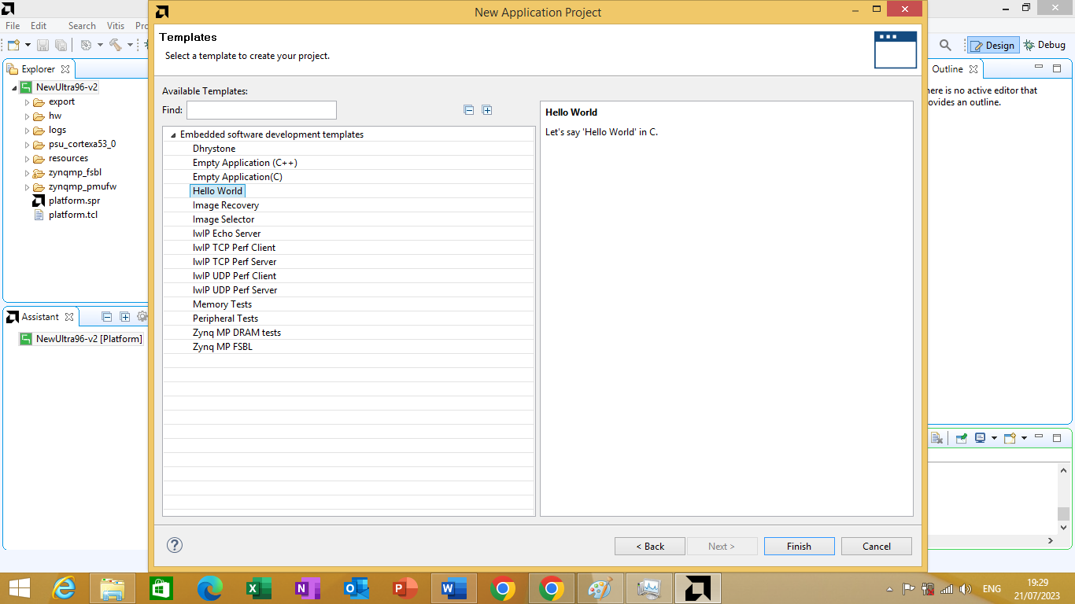Select the Hello World template
The image size is (1075, 604).
pyautogui.click(x=217, y=191)
